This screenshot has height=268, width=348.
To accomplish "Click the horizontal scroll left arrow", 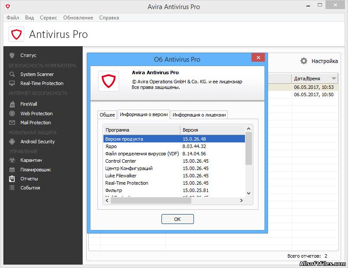I will click(107, 201).
